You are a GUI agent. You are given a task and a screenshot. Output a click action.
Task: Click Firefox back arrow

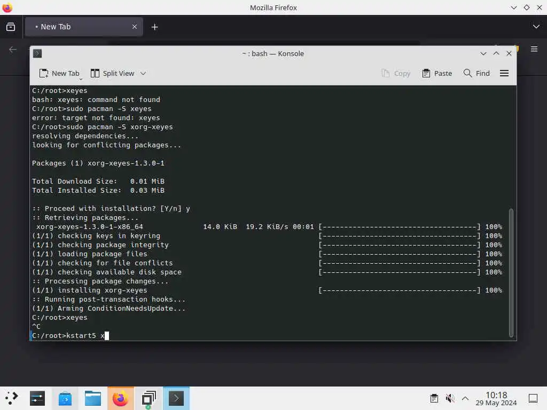(x=13, y=50)
